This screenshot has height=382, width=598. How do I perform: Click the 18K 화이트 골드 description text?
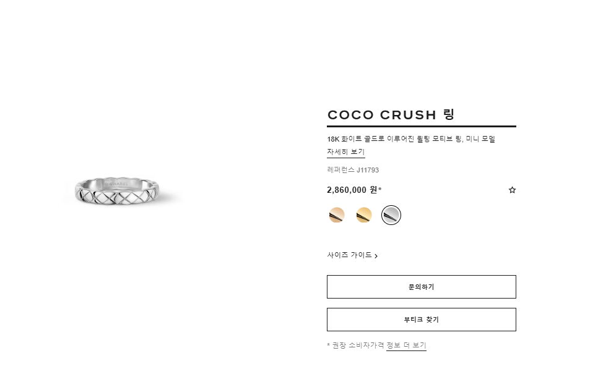click(x=411, y=139)
